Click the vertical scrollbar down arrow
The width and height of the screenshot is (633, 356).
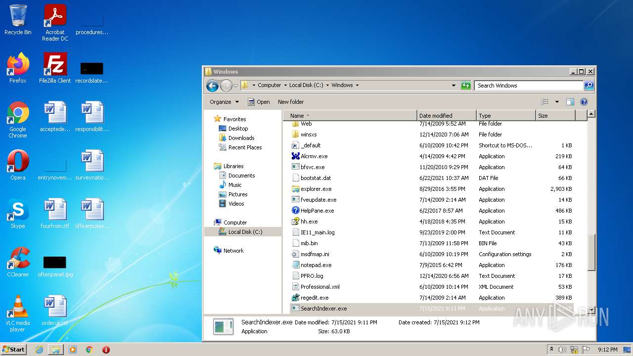tap(591, 310)
